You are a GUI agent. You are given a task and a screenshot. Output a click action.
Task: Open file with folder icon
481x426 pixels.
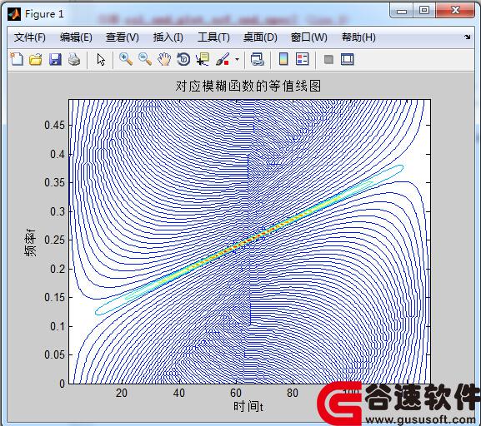36,59
